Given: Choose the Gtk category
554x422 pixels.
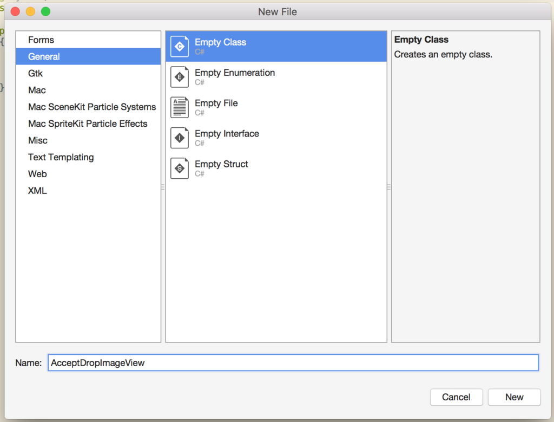Looking at the screenshot, I should (x=88, y=73).
